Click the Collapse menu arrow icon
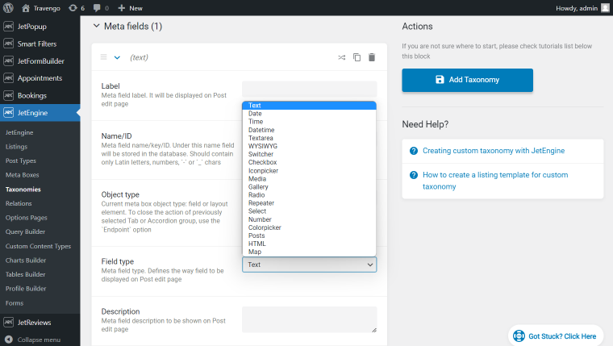This screenshot has height=346, width=613. pos(9,340)
